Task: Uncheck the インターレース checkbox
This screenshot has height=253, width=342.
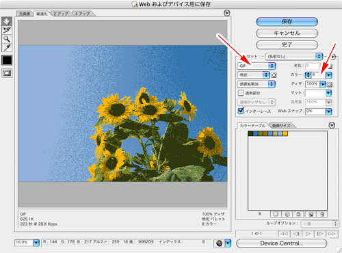Action: [241, 111]
